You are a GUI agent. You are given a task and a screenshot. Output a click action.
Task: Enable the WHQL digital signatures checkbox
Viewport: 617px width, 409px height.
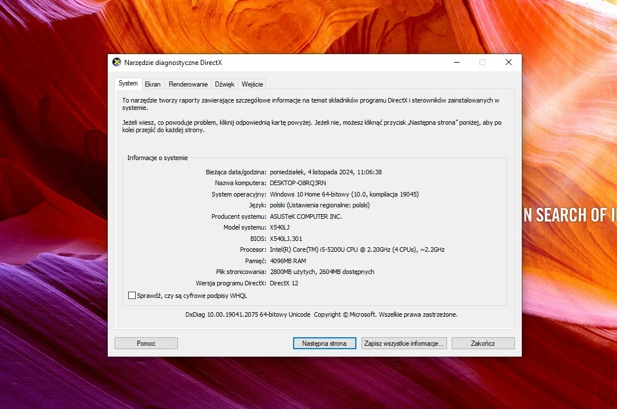(132, 296)
